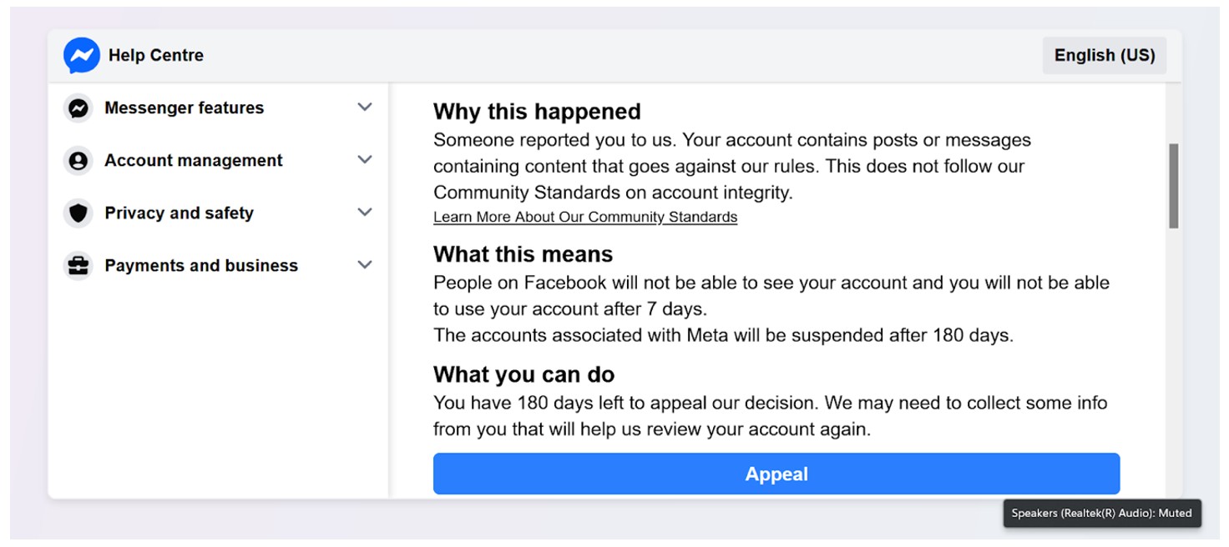The image size is (1229, 547).
Task: Click the Account management person icon
Action: [x=78, y=161]
